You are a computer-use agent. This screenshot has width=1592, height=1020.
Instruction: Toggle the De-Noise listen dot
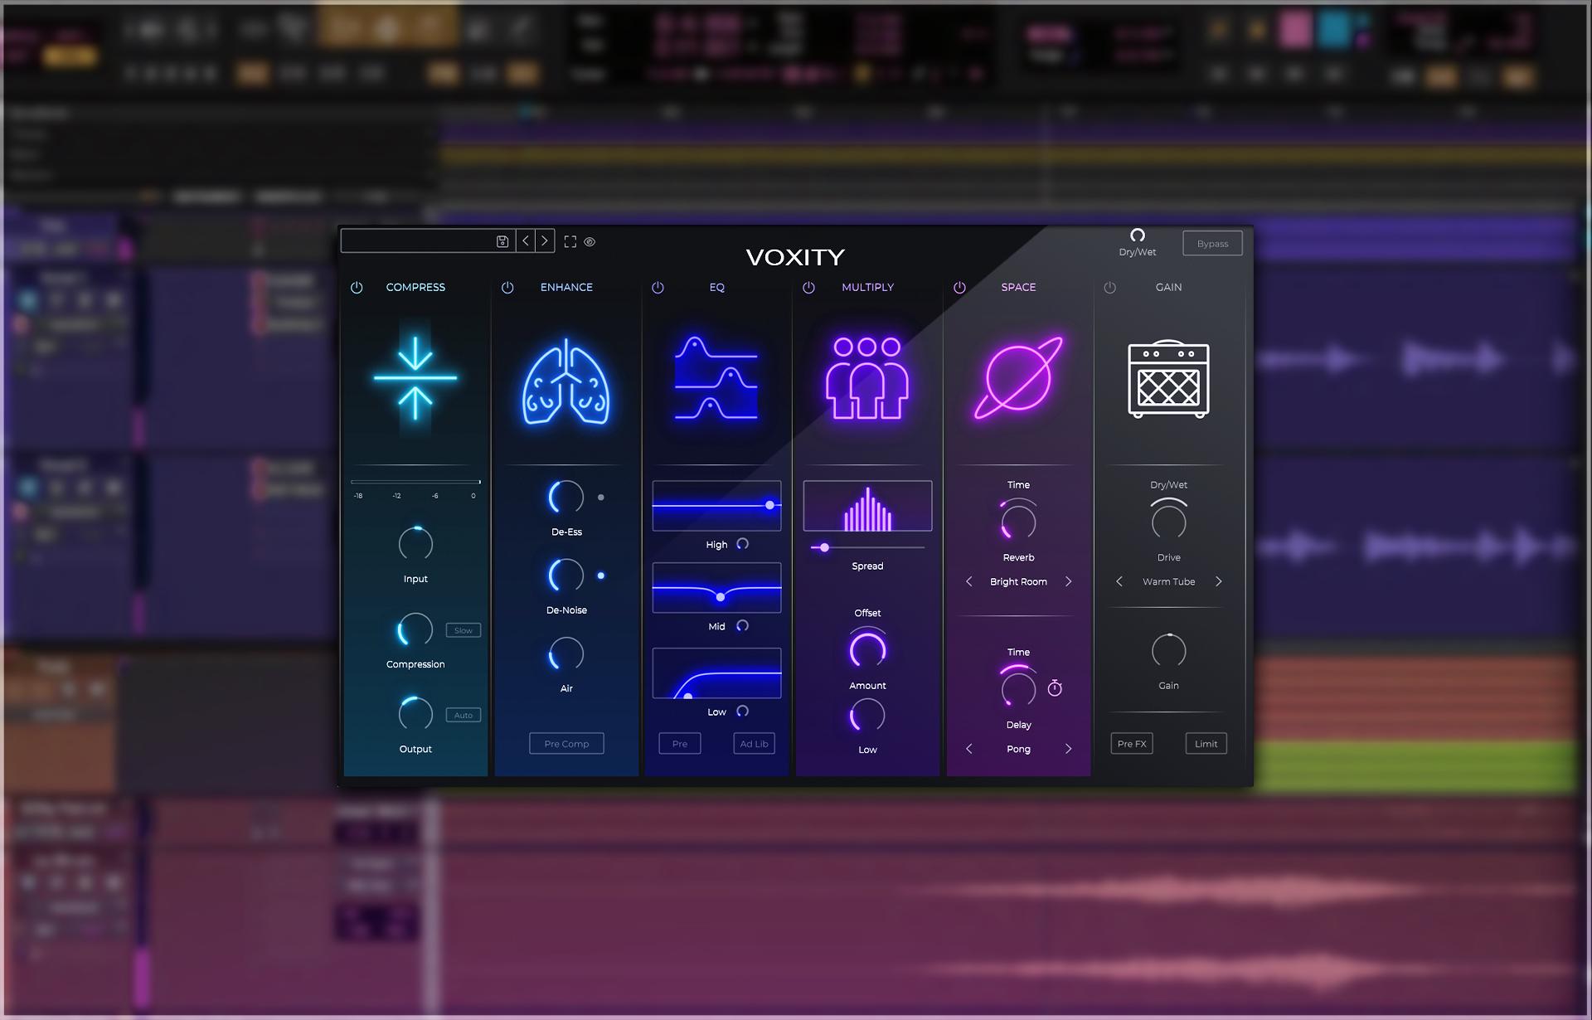tap(601, 576)
